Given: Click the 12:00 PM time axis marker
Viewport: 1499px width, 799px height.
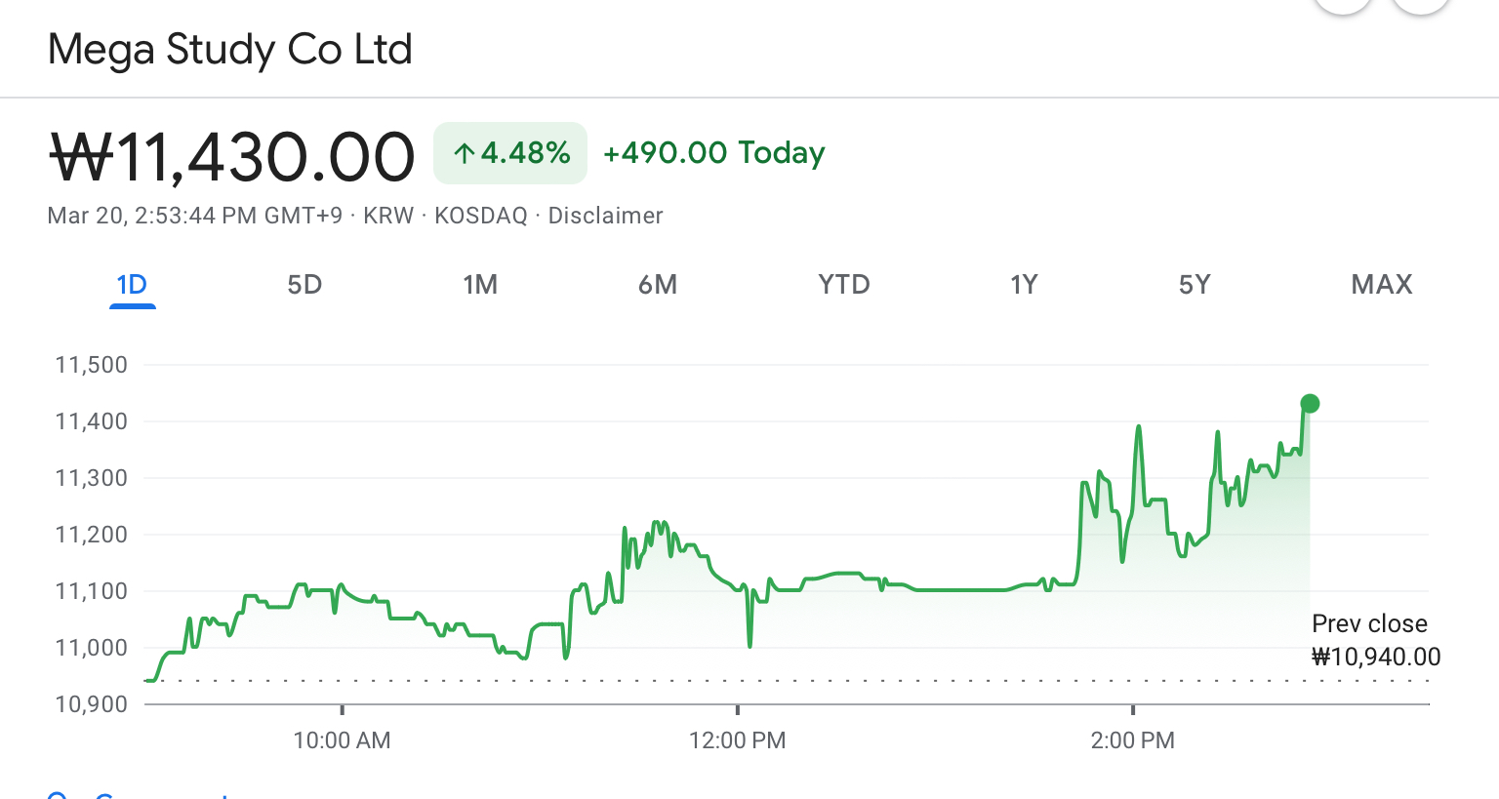Looking at the screenshot, I should (x=737, y=740).
